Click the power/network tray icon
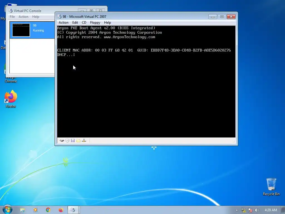The width and height of the screenshot is (285, 214). (243, 210)
